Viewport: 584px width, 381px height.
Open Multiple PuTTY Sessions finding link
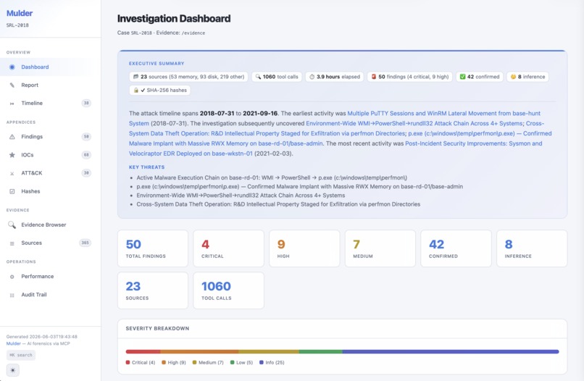click(x=443, y=113)
